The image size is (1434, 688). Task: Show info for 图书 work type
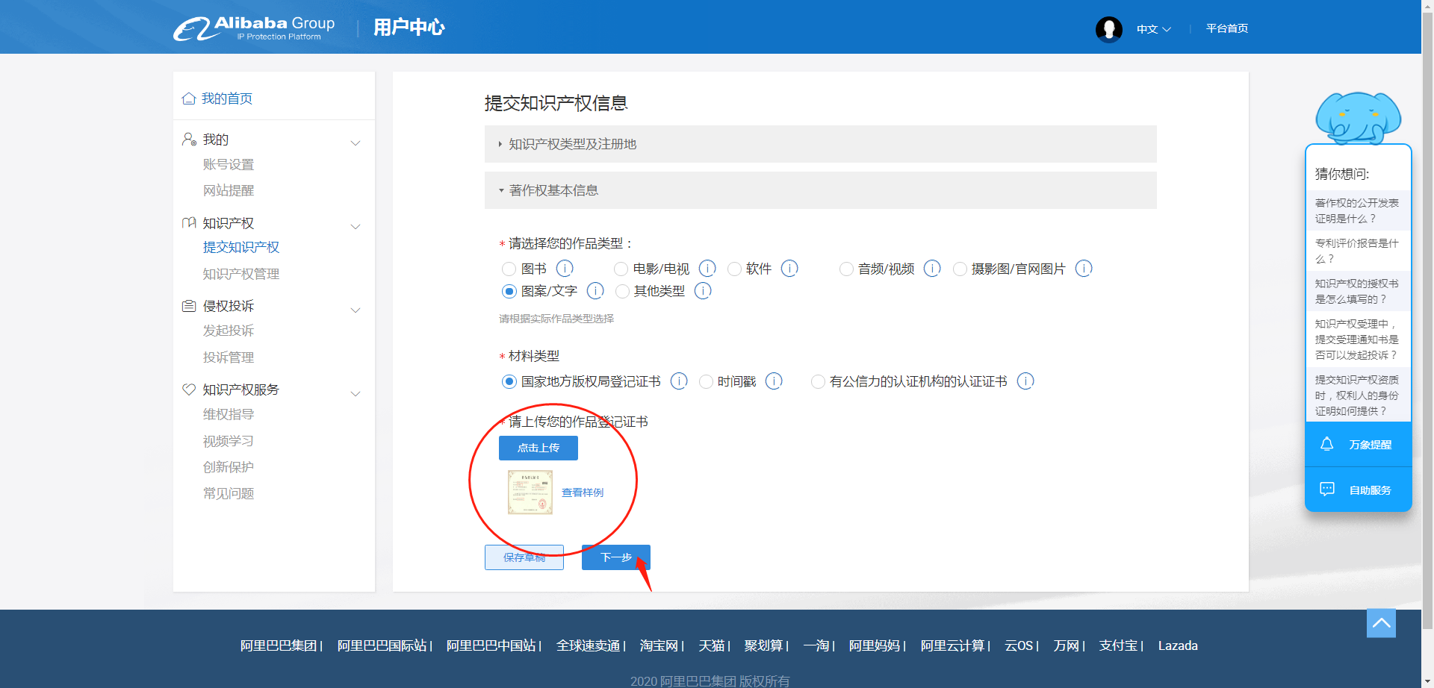(x=565, y=268)
